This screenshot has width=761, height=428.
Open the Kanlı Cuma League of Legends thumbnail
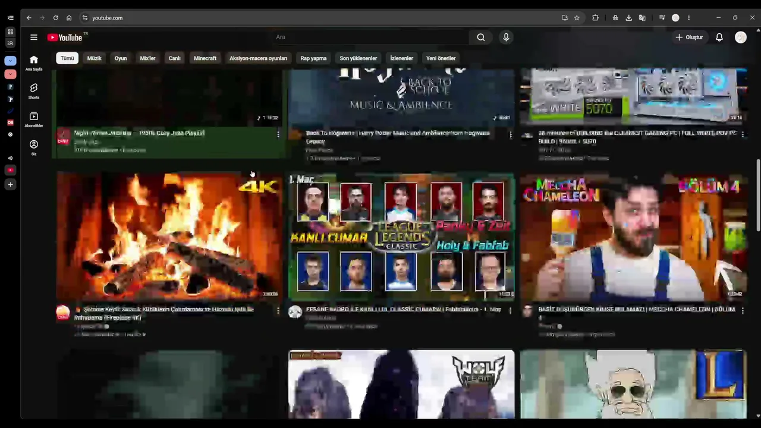401,237
